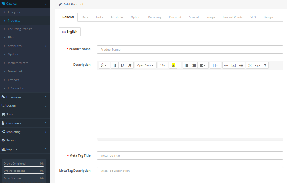Click inside the Product Name field
Screen dimensions: 287x183
(190, 49)
